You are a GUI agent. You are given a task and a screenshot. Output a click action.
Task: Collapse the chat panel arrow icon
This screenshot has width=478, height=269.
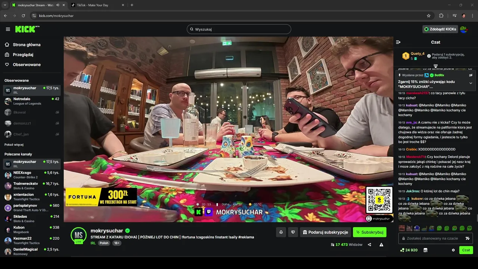(398, 42)
